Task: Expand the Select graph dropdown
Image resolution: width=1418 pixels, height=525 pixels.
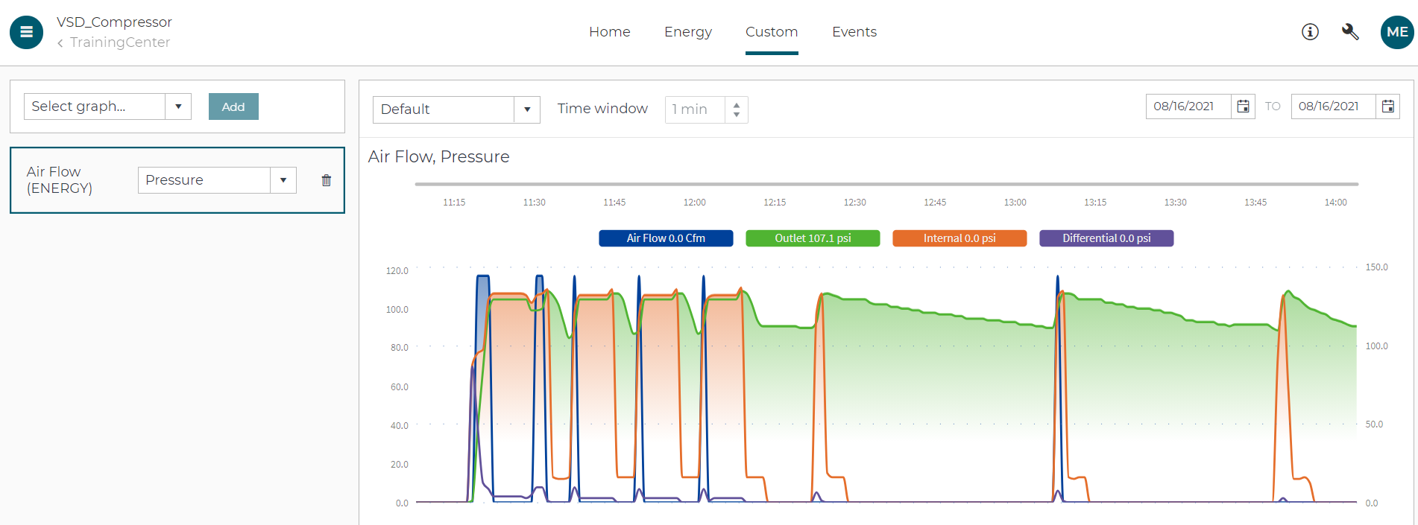Action: (x=178, y=106)
